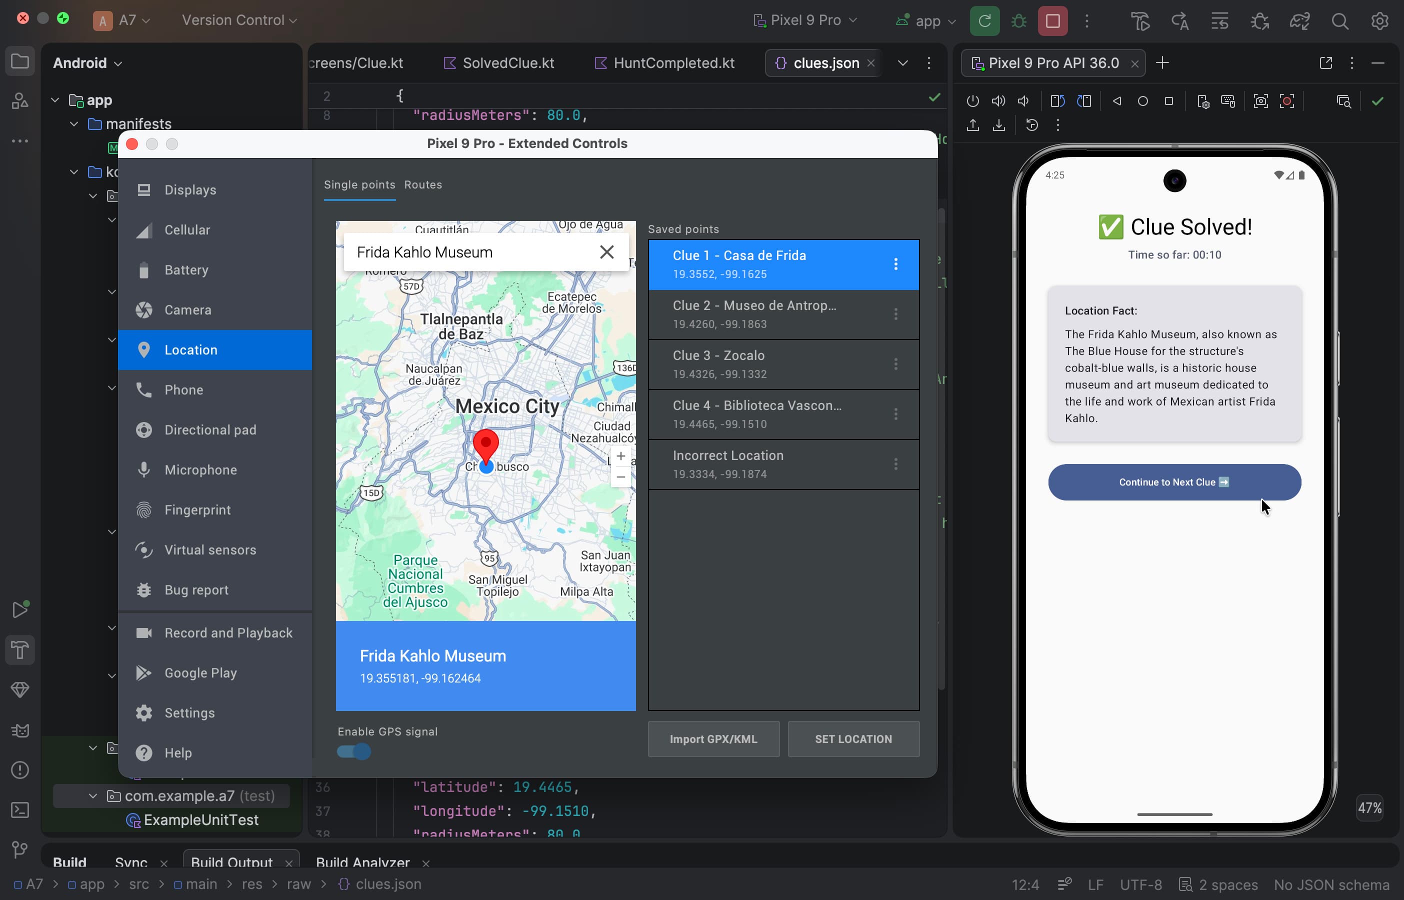Toggle the Enable GPS signal switch
The image size is (1404, 900).
354,751
